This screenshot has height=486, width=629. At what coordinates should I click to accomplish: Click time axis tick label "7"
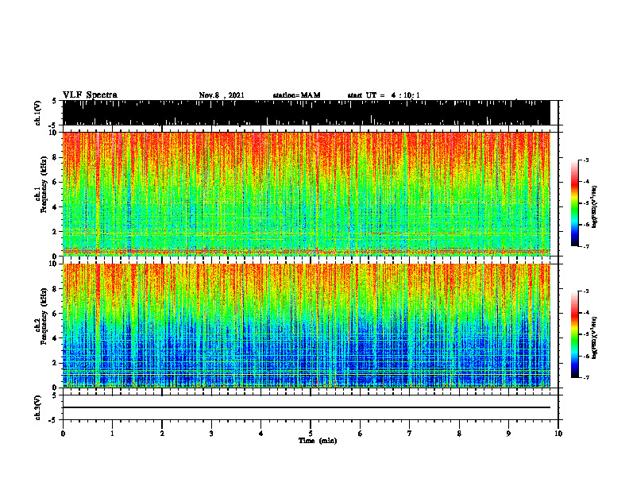410,434
